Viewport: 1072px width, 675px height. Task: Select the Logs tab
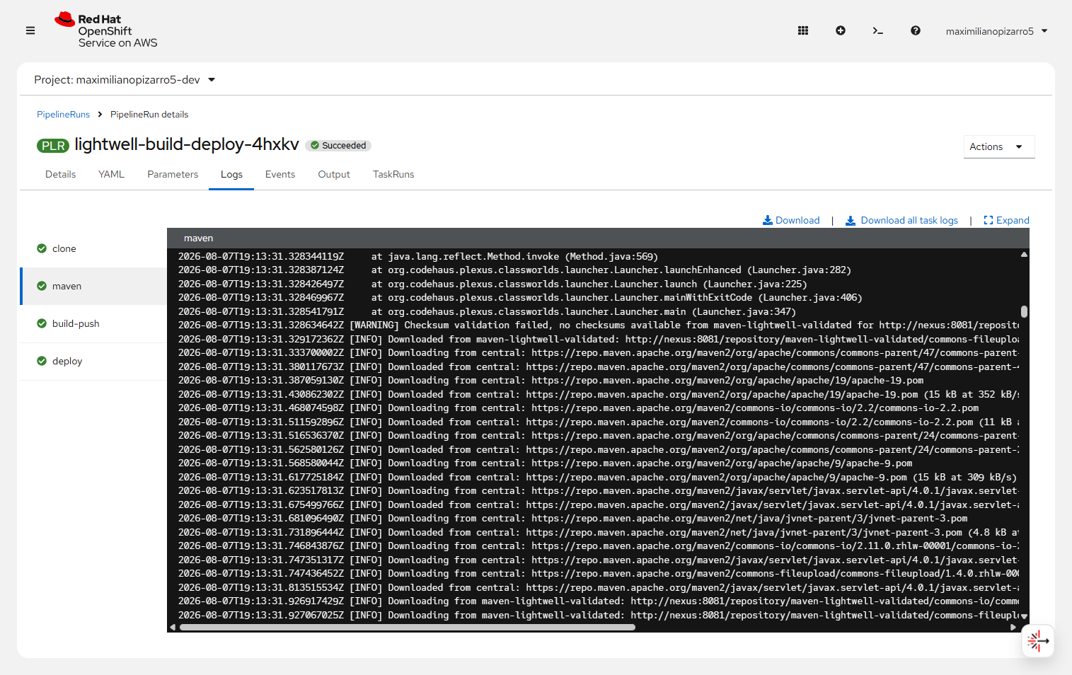click(x=231, y=174)
